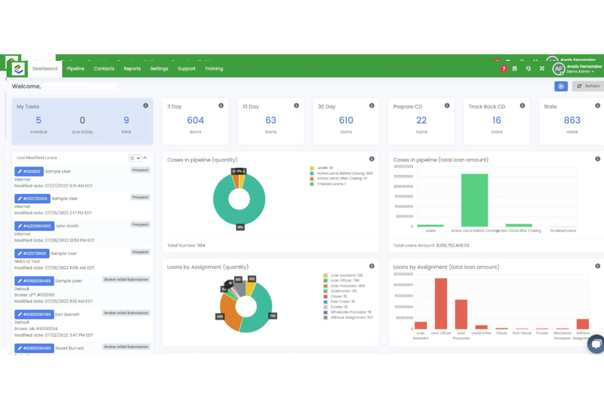The height and width of the screenshot is (403, 604).
Task: Open the 22 loans Prepare CD count
Action: coord(422,120)
